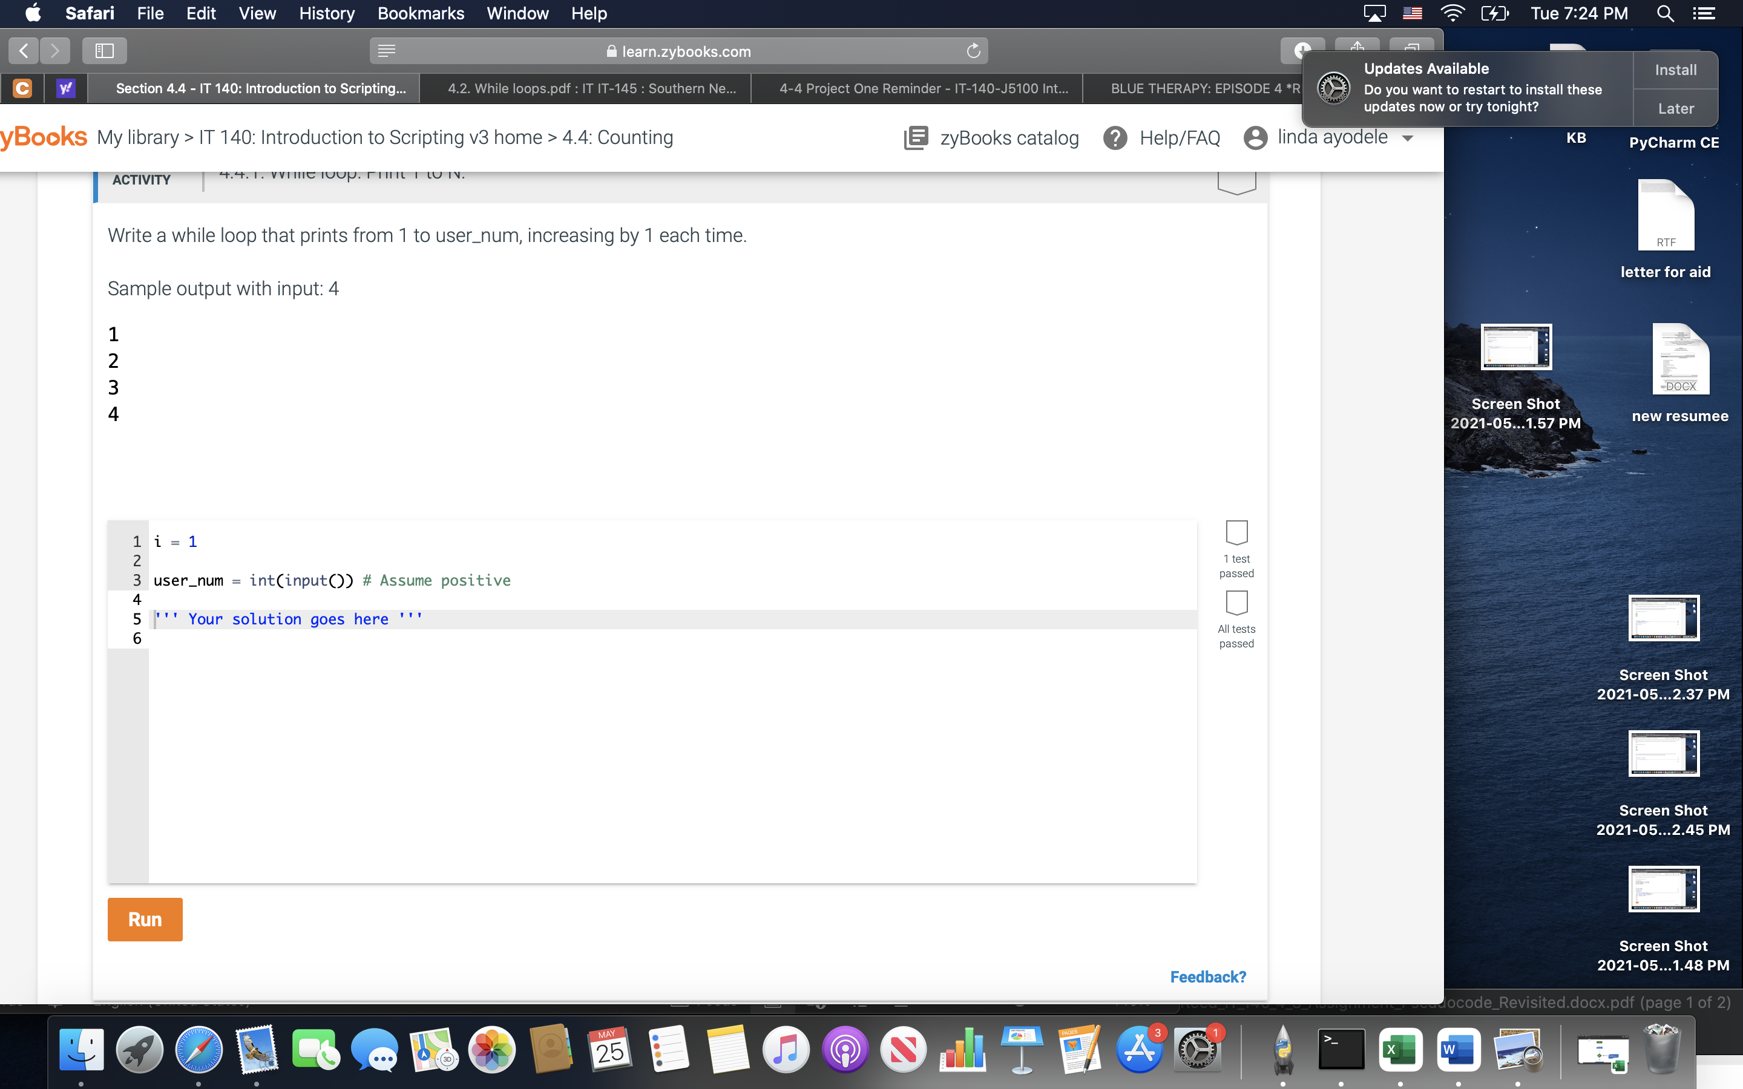Click the sidebar toggle panel icon

104,50
